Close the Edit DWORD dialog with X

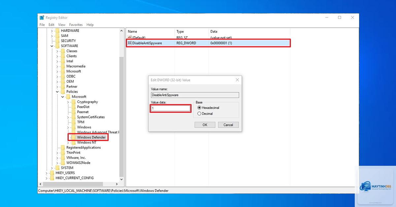(237, 80)
